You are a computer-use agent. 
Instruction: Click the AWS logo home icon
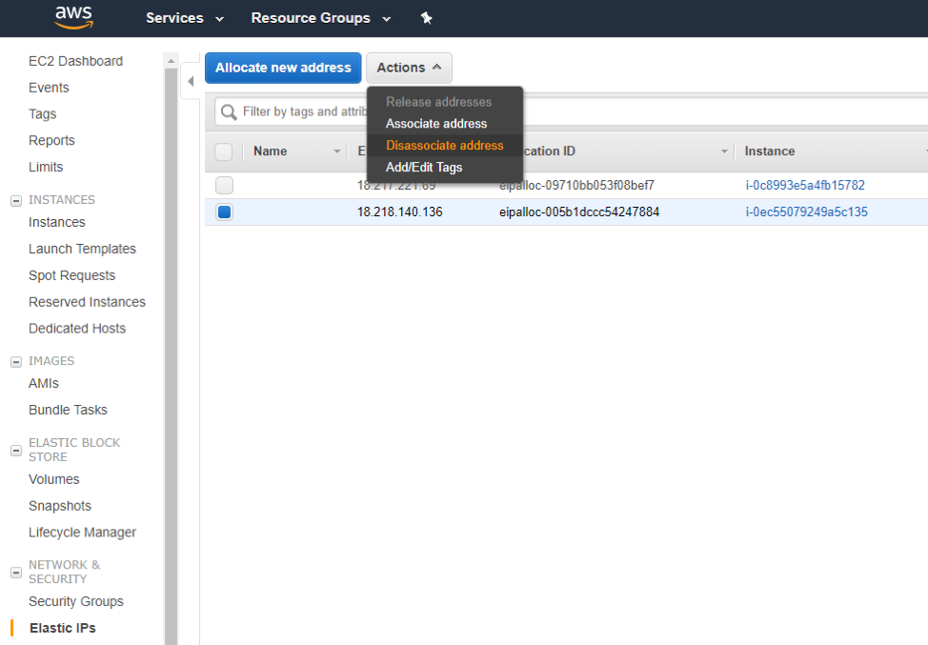point(73,17)
